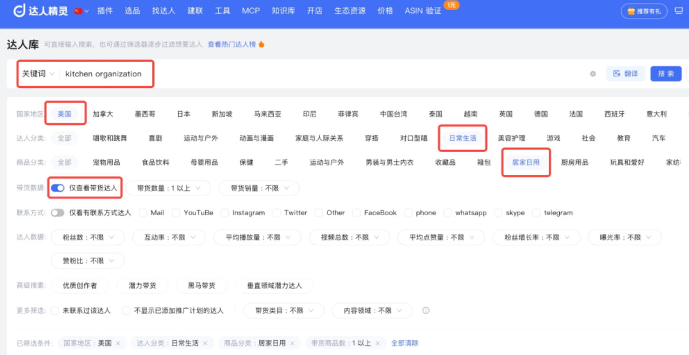Viewport: 689px width, 355px height.
Task: Open the 插件 menu
Action: pos(105,11)
